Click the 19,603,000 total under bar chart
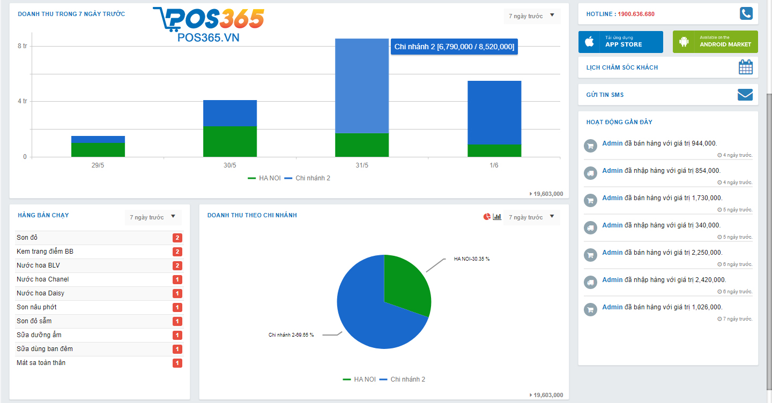The height and width of the screenshot is (403, 772). tap(546, 194)
